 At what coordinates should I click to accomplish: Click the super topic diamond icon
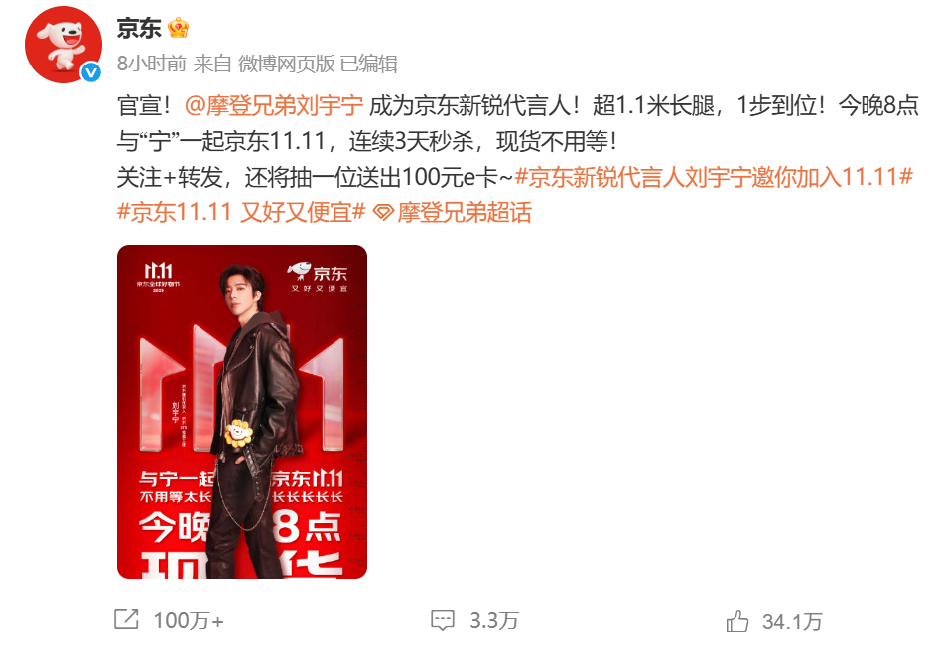[383, 212]
